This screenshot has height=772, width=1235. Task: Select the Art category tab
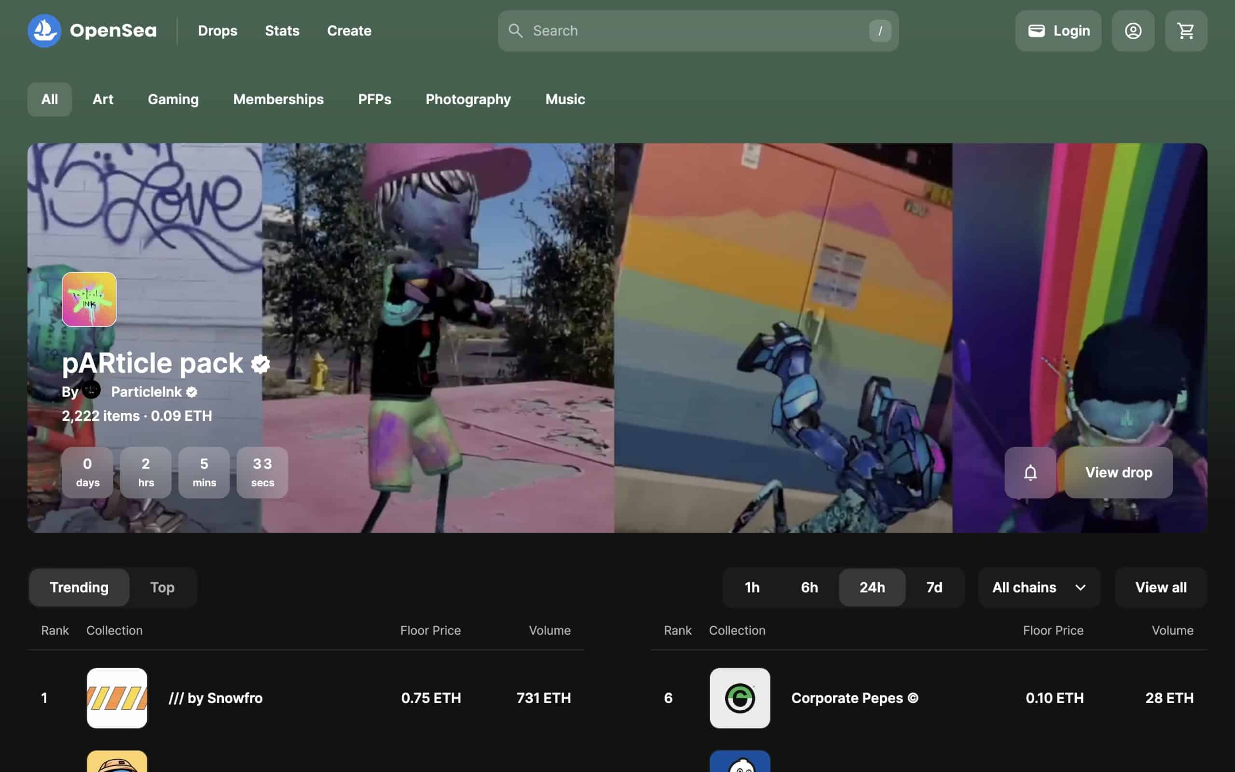click(103, 99)
